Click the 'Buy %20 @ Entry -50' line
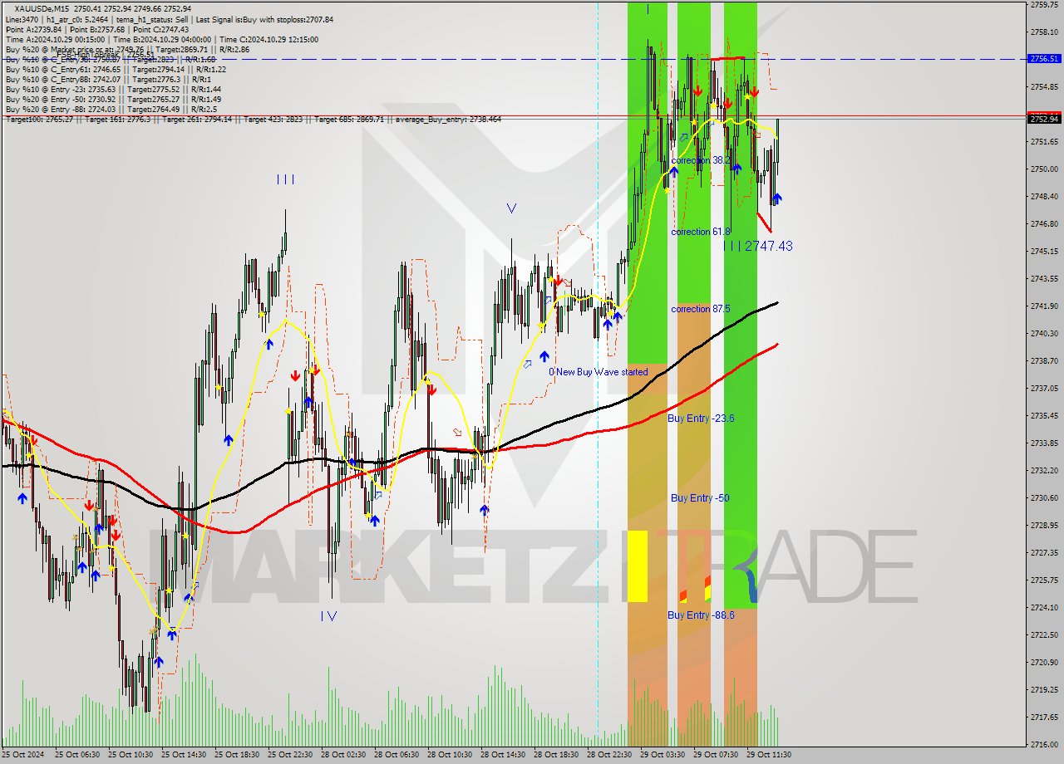This screenshot has width=1064, height=764. 113,99
